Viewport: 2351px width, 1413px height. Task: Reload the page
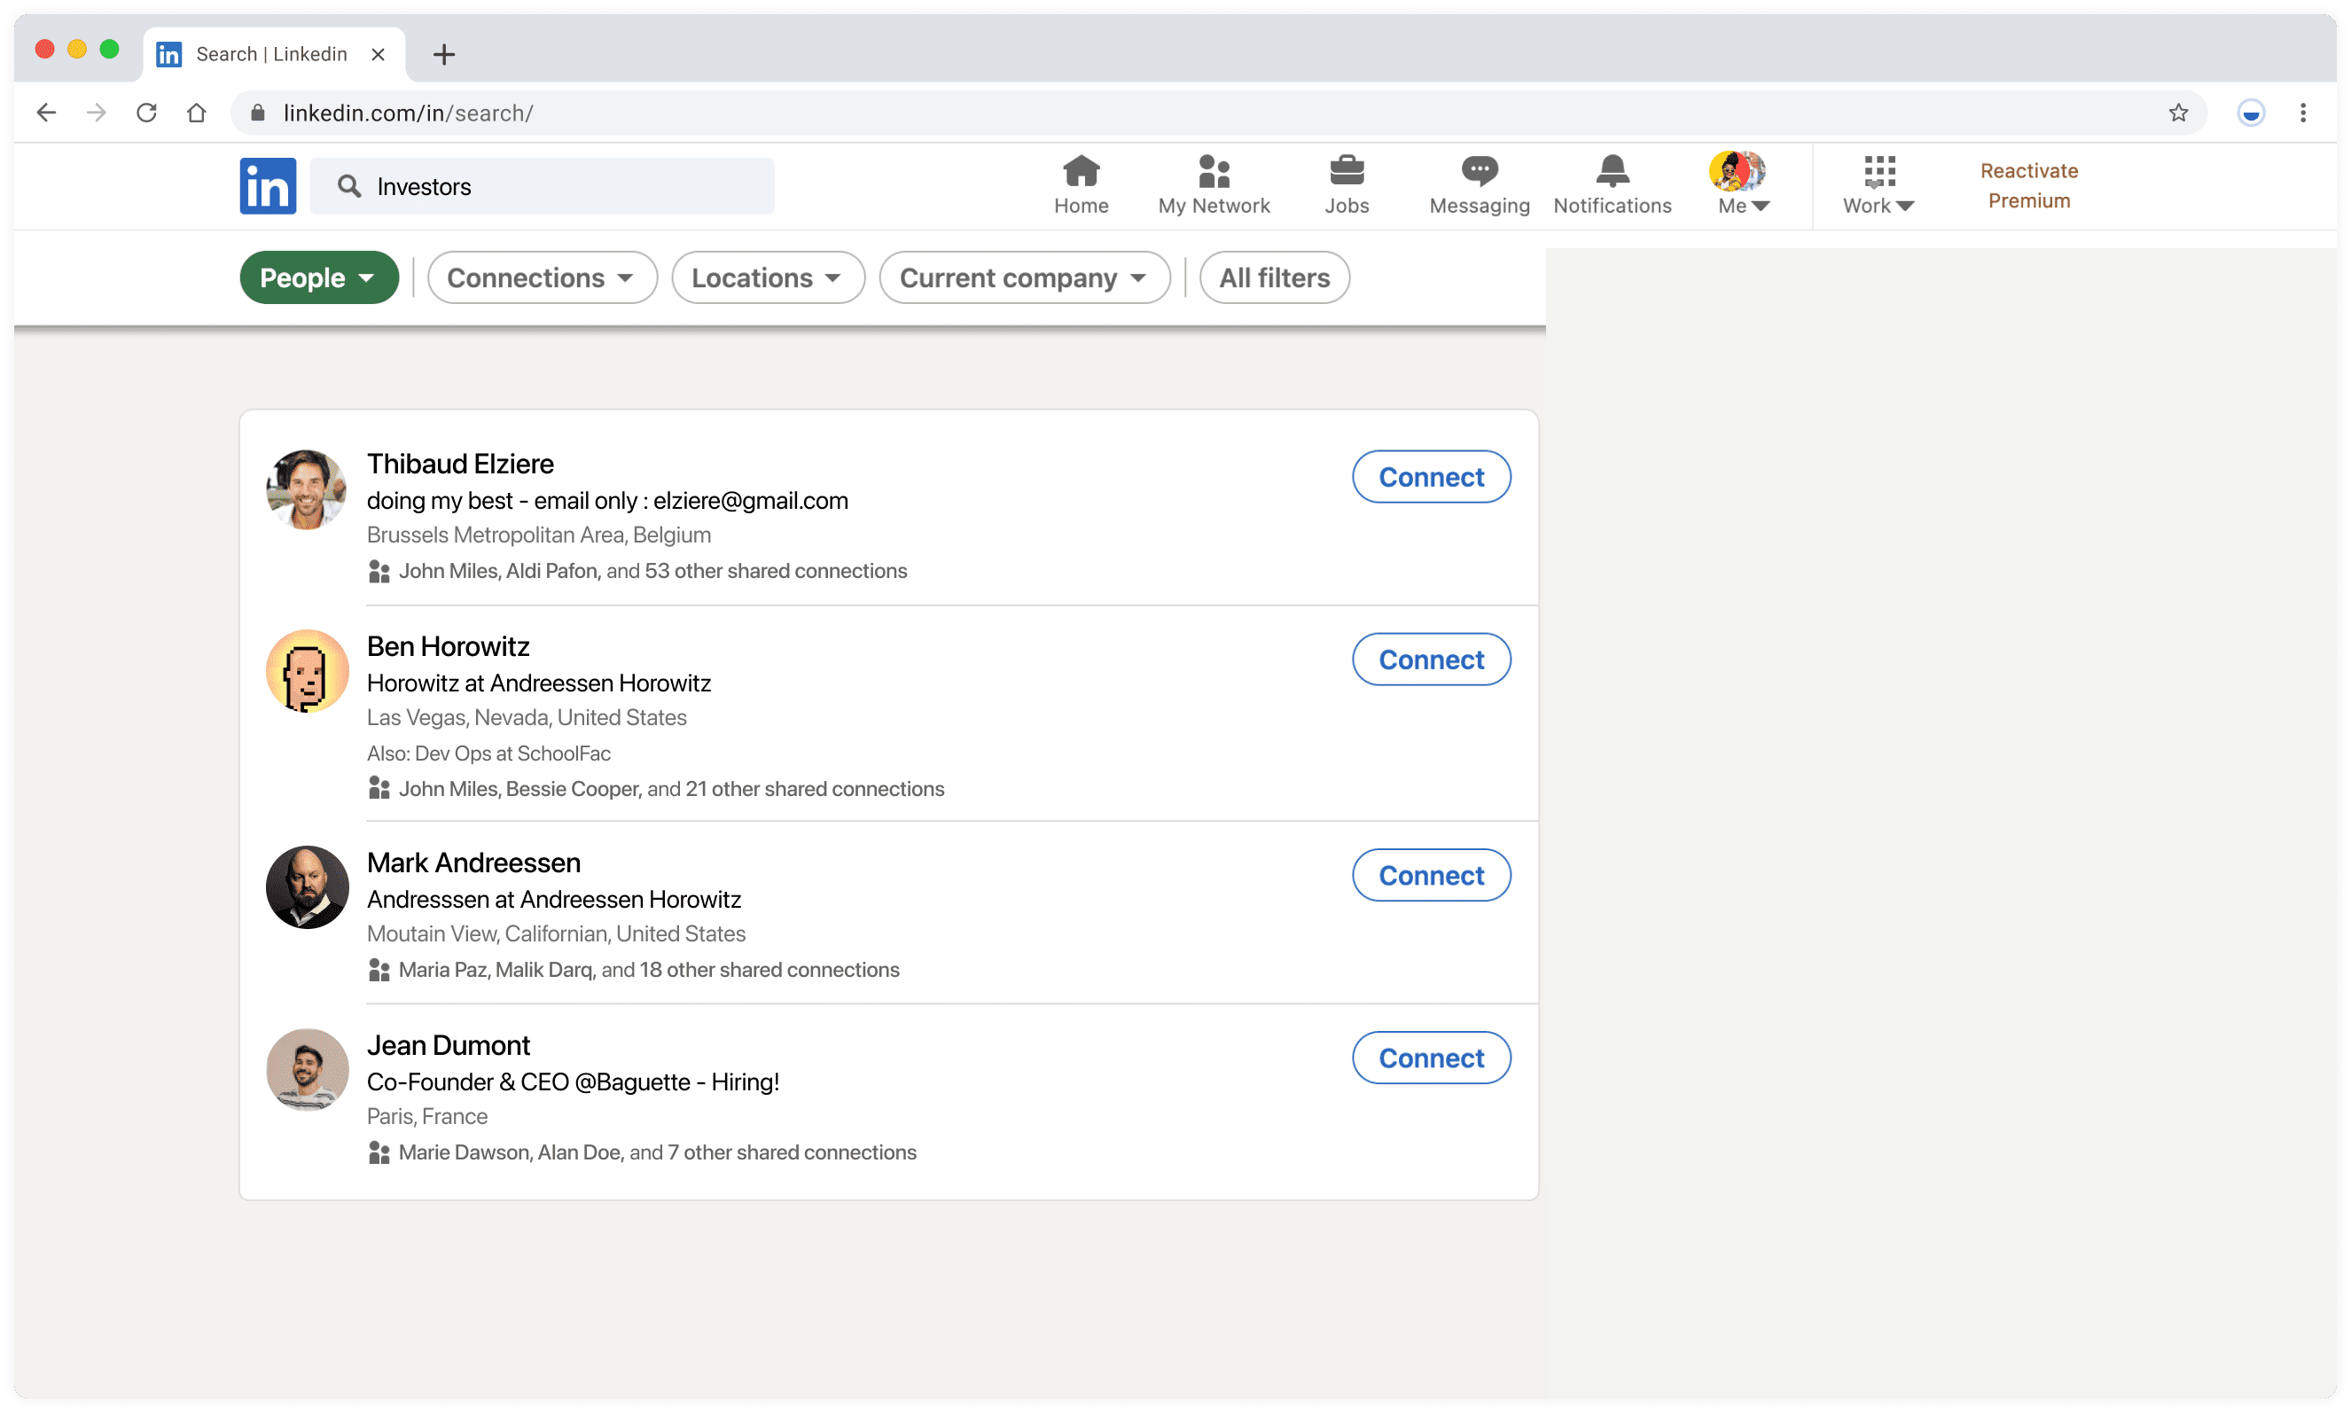(x=146, y=113)
